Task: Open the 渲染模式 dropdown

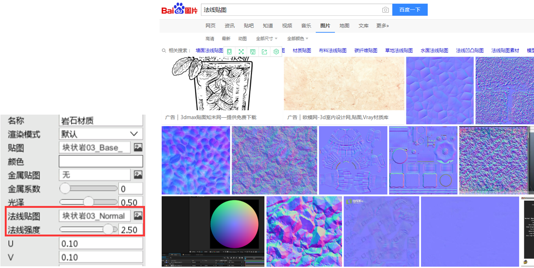Action: click(x=101, y=134)
